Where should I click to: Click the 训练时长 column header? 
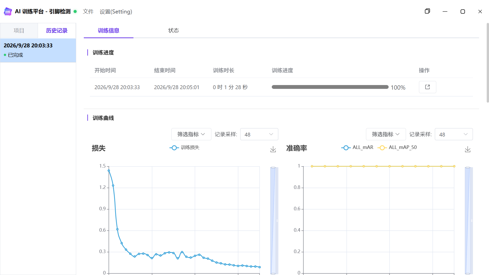pos(223,70)
